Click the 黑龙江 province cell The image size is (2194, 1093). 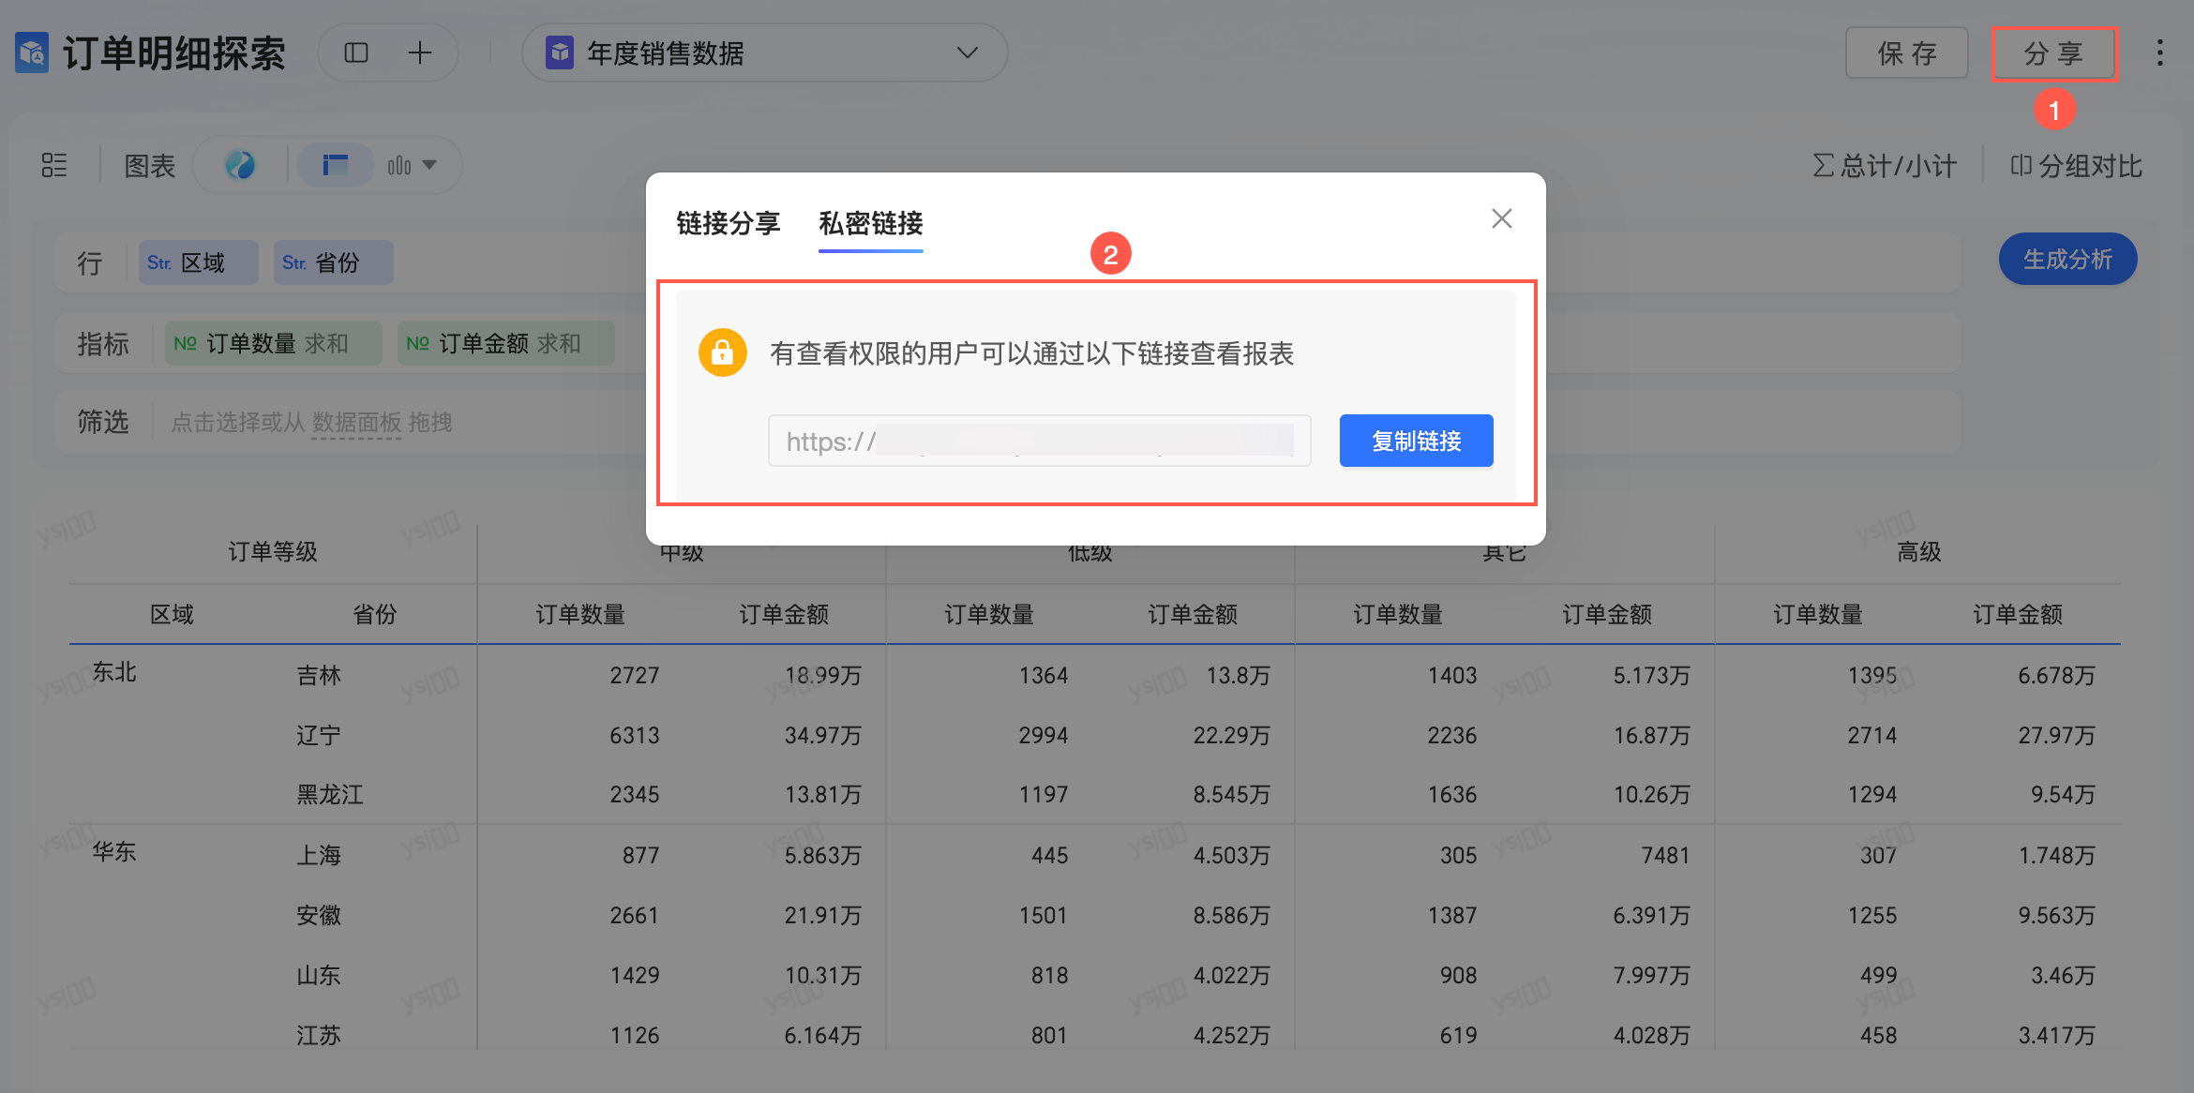pyautogui.click(x=330, y=795)
